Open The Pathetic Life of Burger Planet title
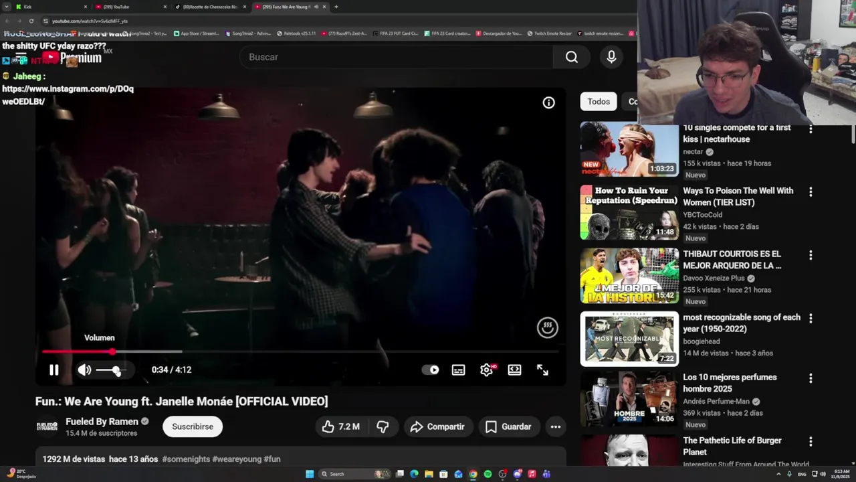This screenshot has width=856, height=482. click(x=732, y=446)
